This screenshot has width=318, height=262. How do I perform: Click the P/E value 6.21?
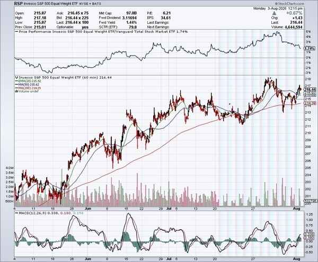167,13
